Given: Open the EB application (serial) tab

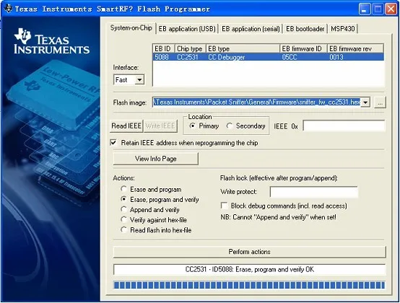Looking at the screenshot, I should click(251, 29).
